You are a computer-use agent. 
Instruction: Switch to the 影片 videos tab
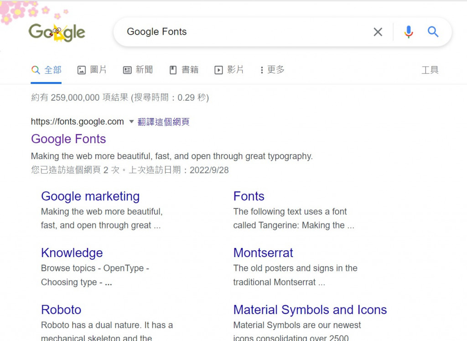[x=229, y=70]
